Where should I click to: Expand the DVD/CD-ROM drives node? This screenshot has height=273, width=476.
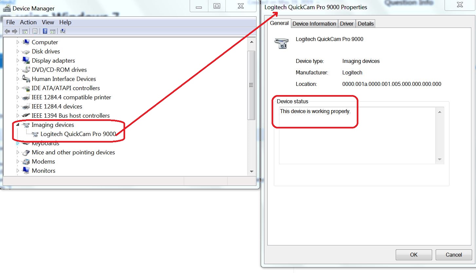pos(18,70)
